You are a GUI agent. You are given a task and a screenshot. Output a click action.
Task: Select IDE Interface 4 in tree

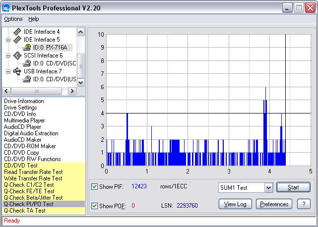[x=42, y=32]
